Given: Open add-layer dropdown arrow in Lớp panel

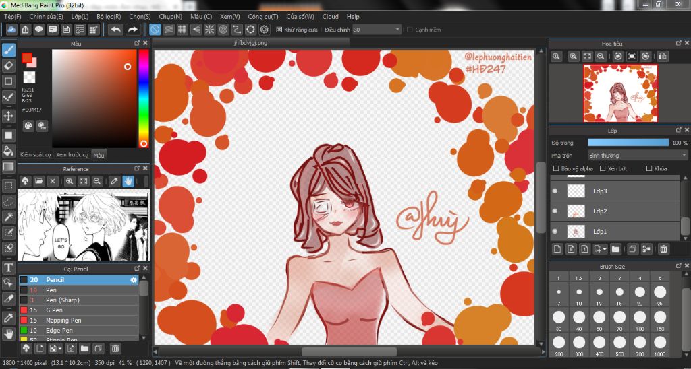Looking at the screenshot, I should click(604, 249).
